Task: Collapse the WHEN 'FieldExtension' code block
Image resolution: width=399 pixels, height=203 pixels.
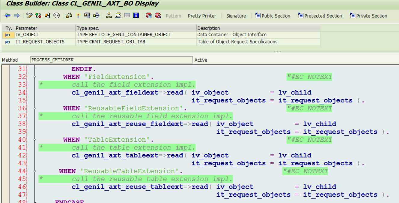Action: pos(35,77)
